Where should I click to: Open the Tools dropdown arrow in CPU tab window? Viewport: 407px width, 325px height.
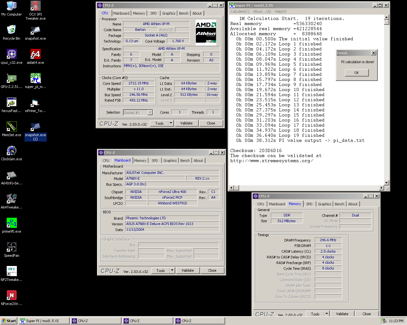point(171,123)
